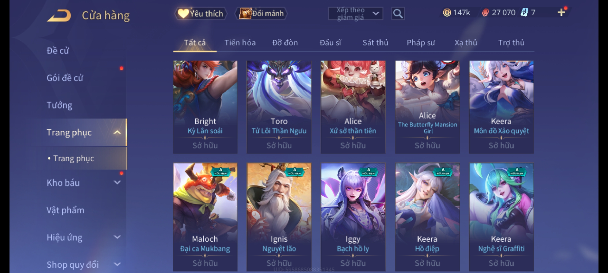Open the search magnifier icon
The height and width of the screenshot is (273, 608).
398,14
